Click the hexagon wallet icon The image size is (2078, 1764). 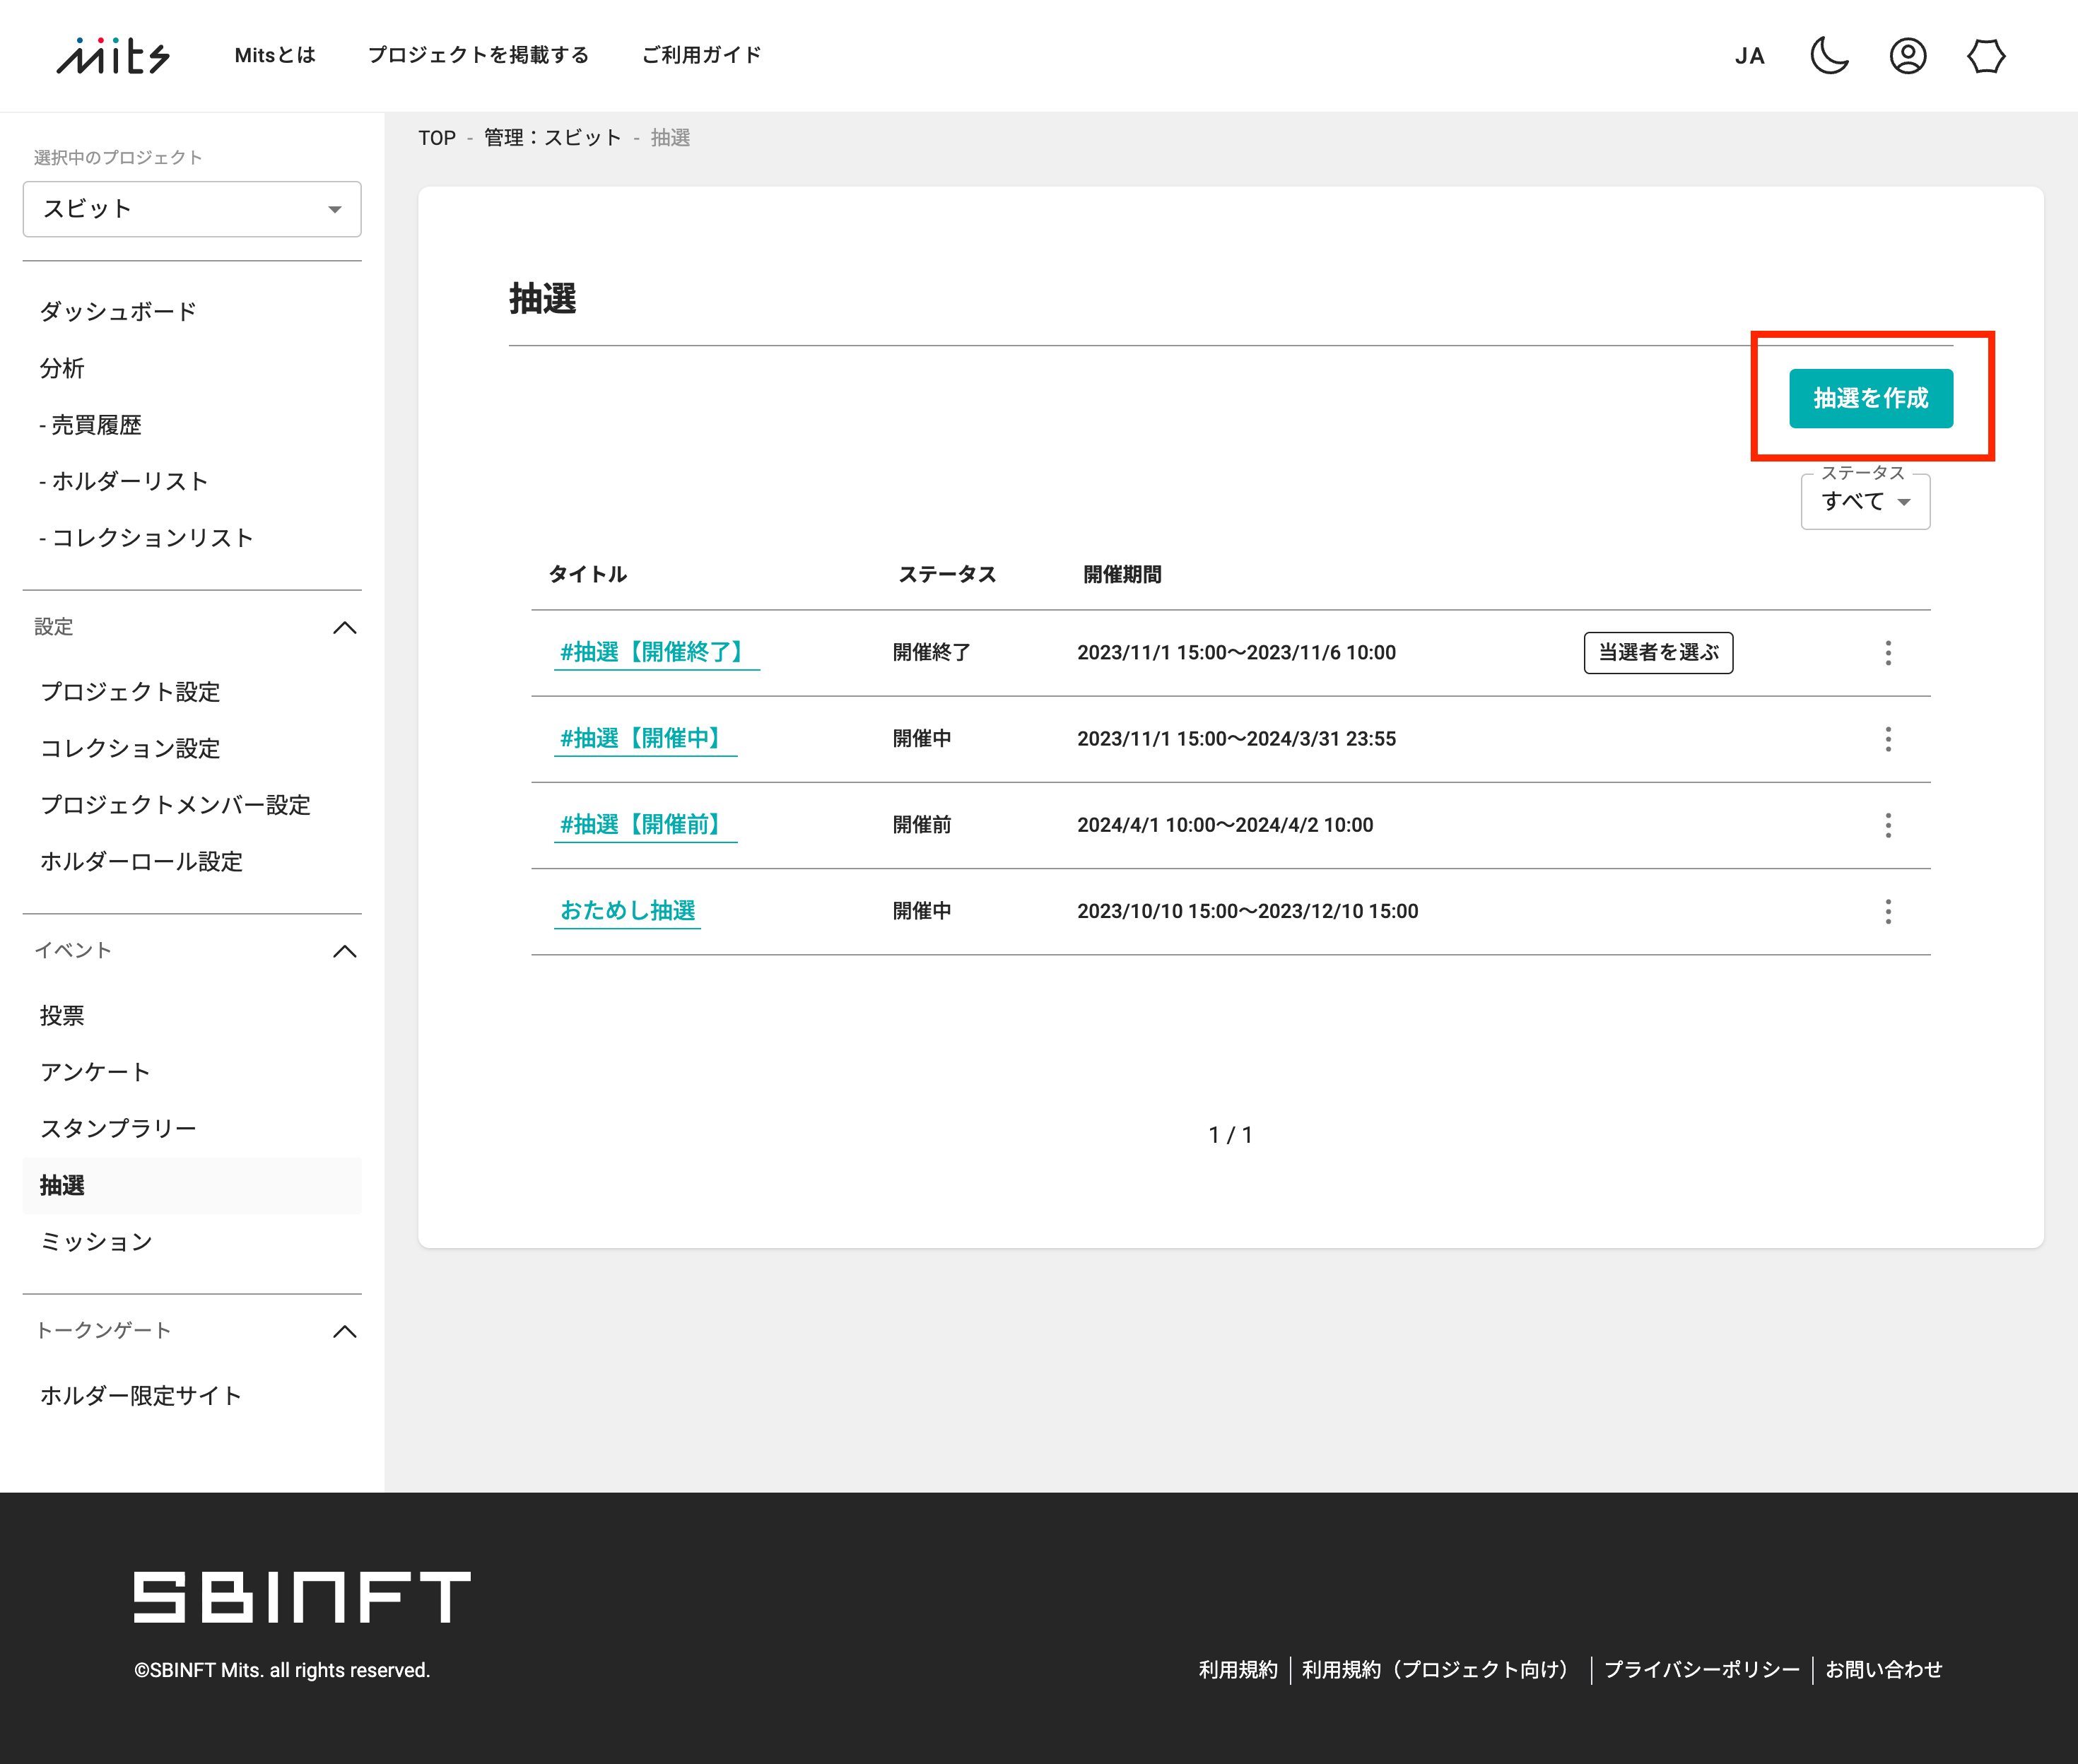[x=1986, y=56]
